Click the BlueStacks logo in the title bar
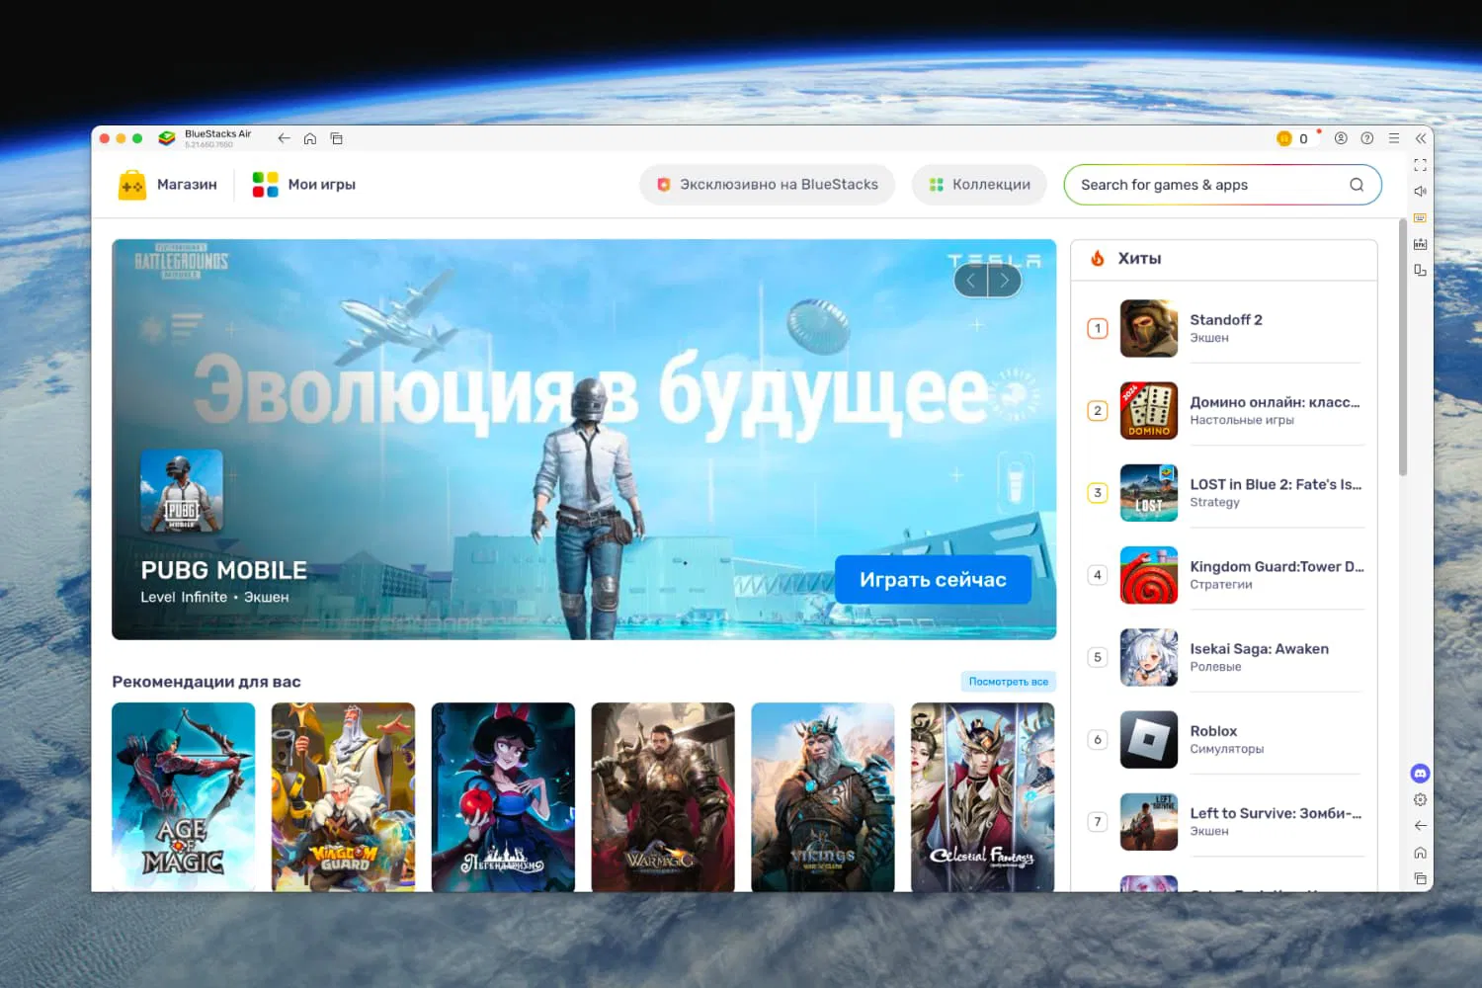Viewport: 1482px width, 988px height. point(167,138)
